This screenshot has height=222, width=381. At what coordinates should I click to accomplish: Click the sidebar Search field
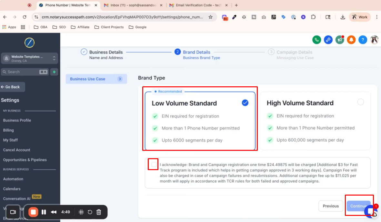pyautogui.click(x=25, y=72)
